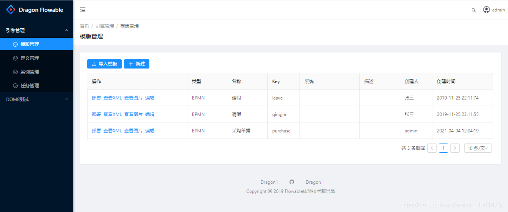Click 查看XML in the qingjia row

(x=113, y=114)
